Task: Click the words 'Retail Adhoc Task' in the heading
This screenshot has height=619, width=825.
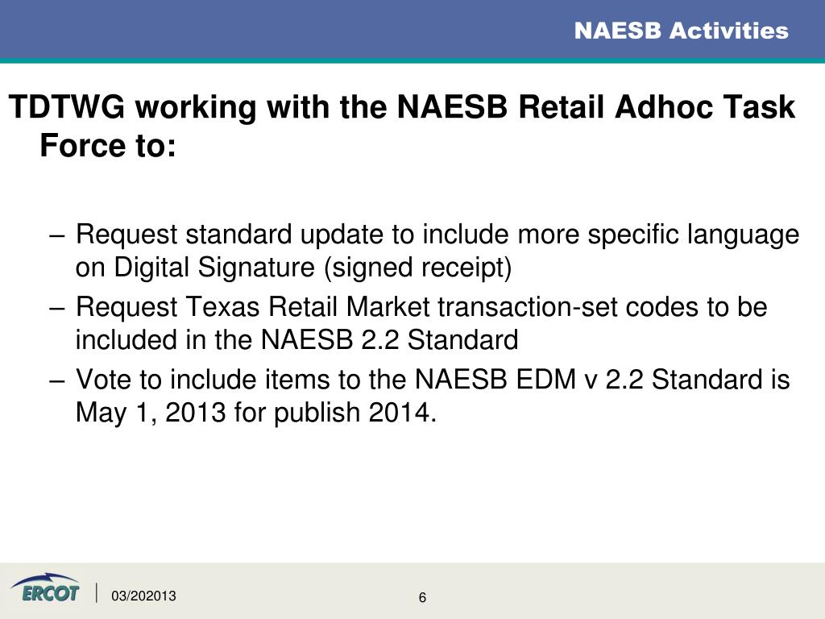Action: 657,107
